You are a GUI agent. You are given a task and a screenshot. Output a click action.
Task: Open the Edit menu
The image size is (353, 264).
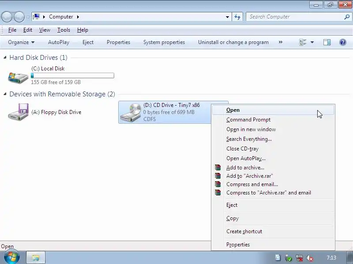pos(28,30)
